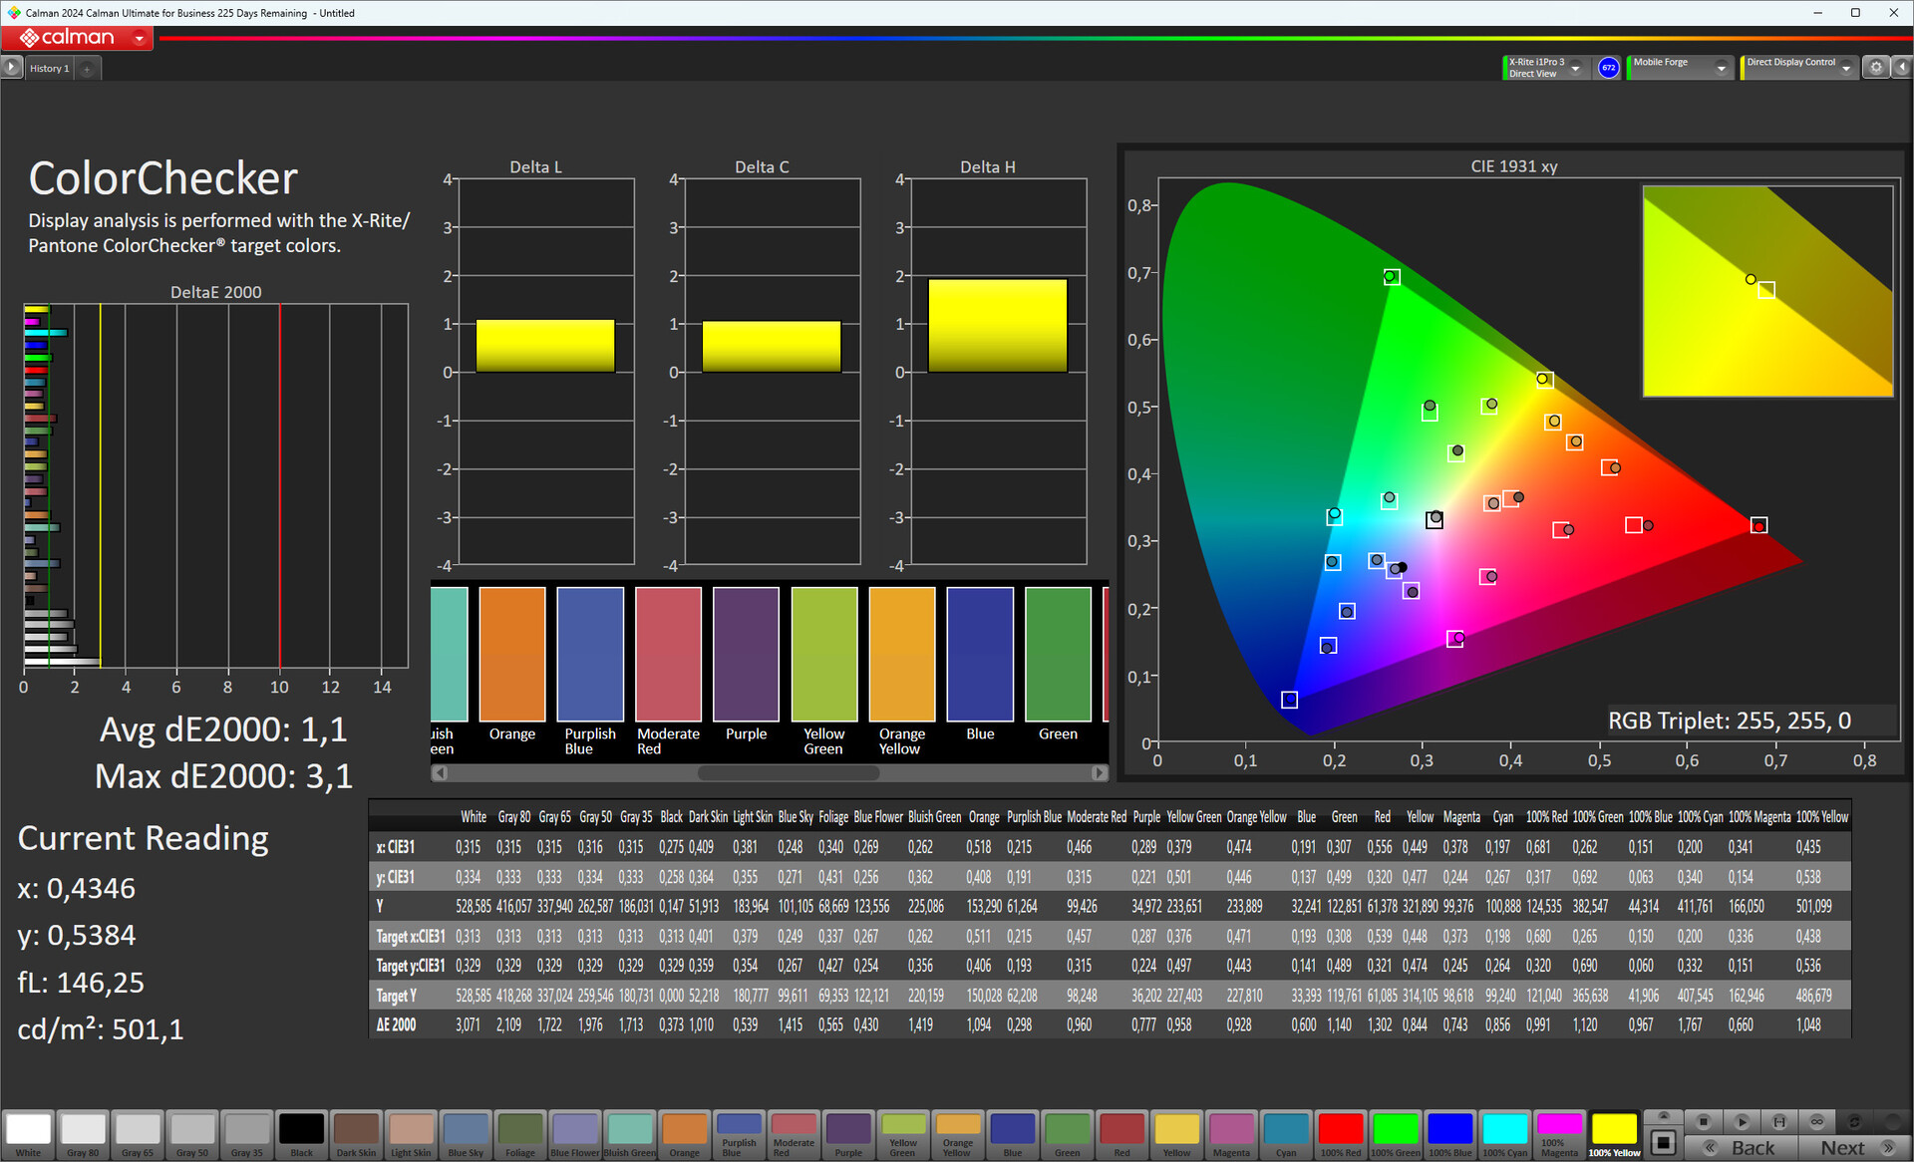
Task: Expand the X-Rite i1Pro 3 meter dropdown
Action: (1576, 68)
